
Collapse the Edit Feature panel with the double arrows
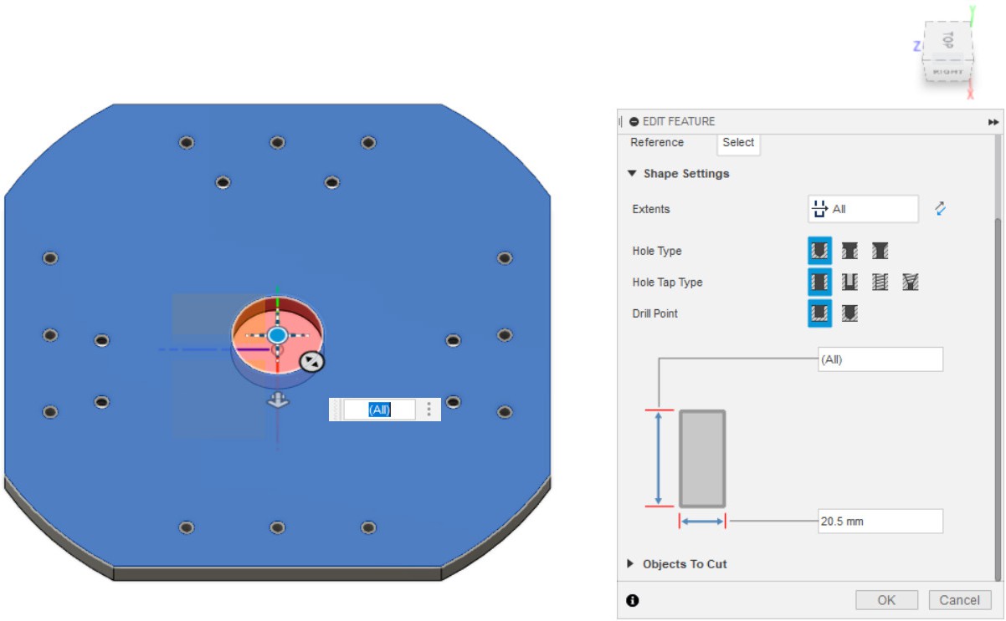pyautogui.click(x=993, y=122)
